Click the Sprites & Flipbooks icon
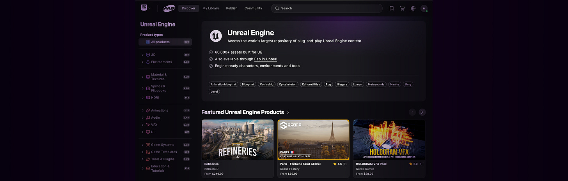This screenshot has height=181, width=568. coord(148,88)
